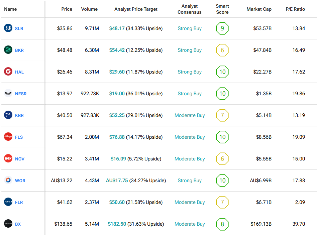
Task: Click the red HAL company logo
Action: [8, 72]
